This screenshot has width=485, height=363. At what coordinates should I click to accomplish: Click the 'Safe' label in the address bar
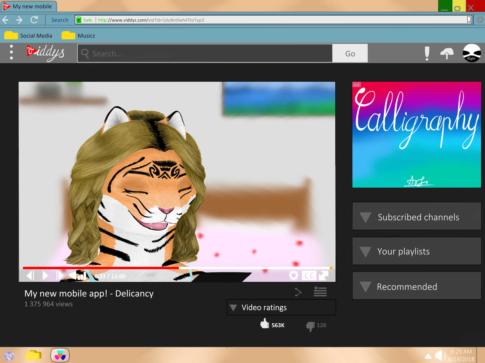pyautogui.click(x=88, y=20)
